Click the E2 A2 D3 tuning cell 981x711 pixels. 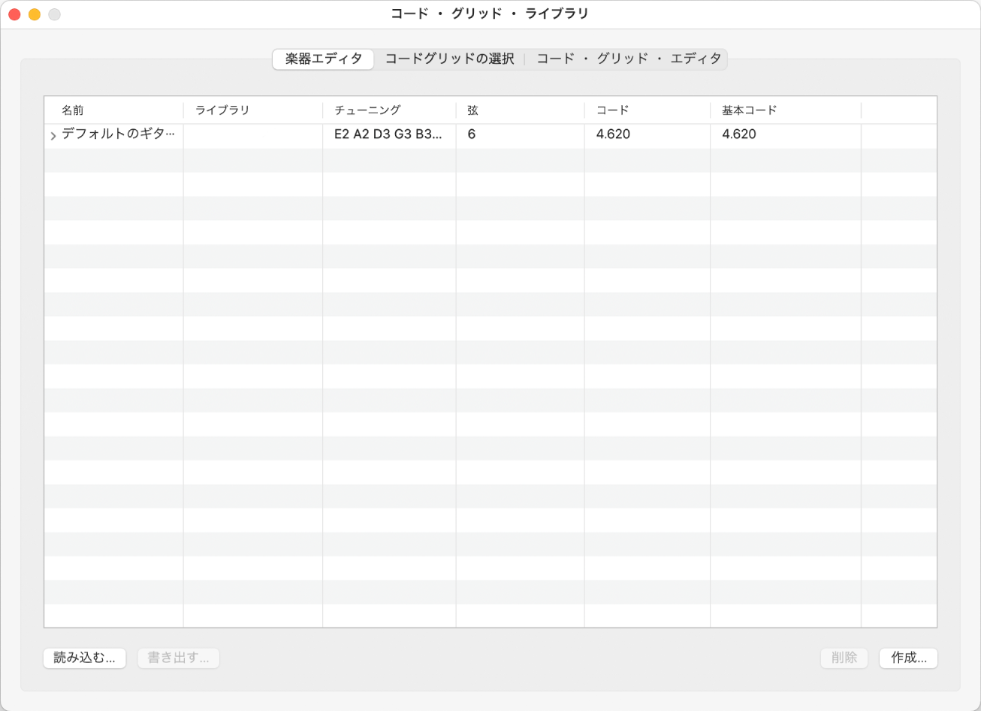point(387,136)
